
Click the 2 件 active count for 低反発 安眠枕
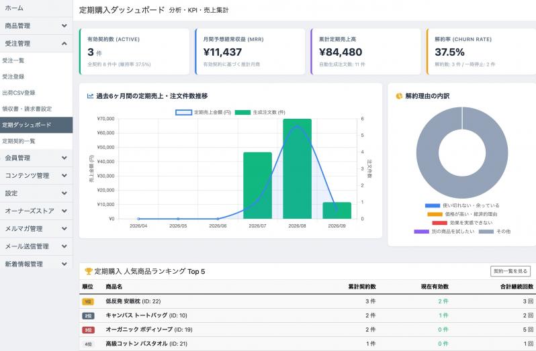(443, 301)
